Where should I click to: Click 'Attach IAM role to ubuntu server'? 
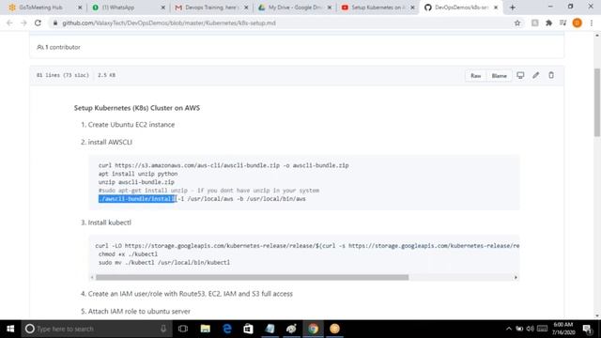coord(139,311)
